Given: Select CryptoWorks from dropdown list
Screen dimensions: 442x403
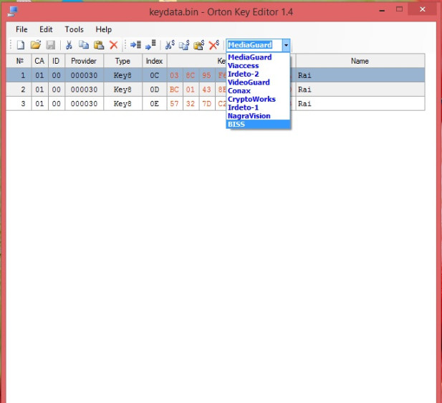Looking at the screenshot, I should [258, 99].
